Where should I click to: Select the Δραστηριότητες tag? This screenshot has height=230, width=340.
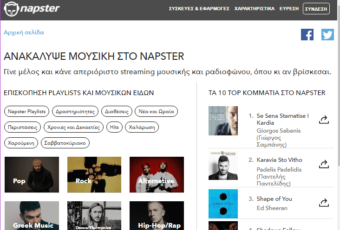75,111
